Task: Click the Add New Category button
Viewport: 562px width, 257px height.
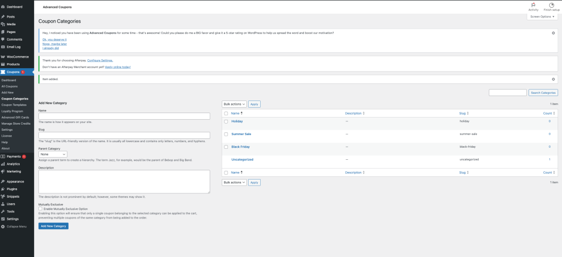Action: (53, 226)
